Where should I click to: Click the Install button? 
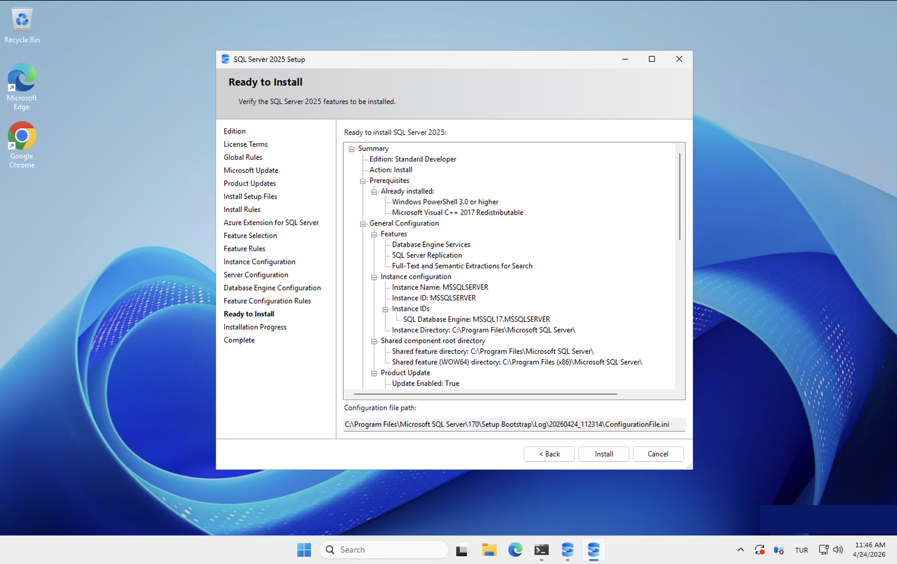click(x=603, y=454)
